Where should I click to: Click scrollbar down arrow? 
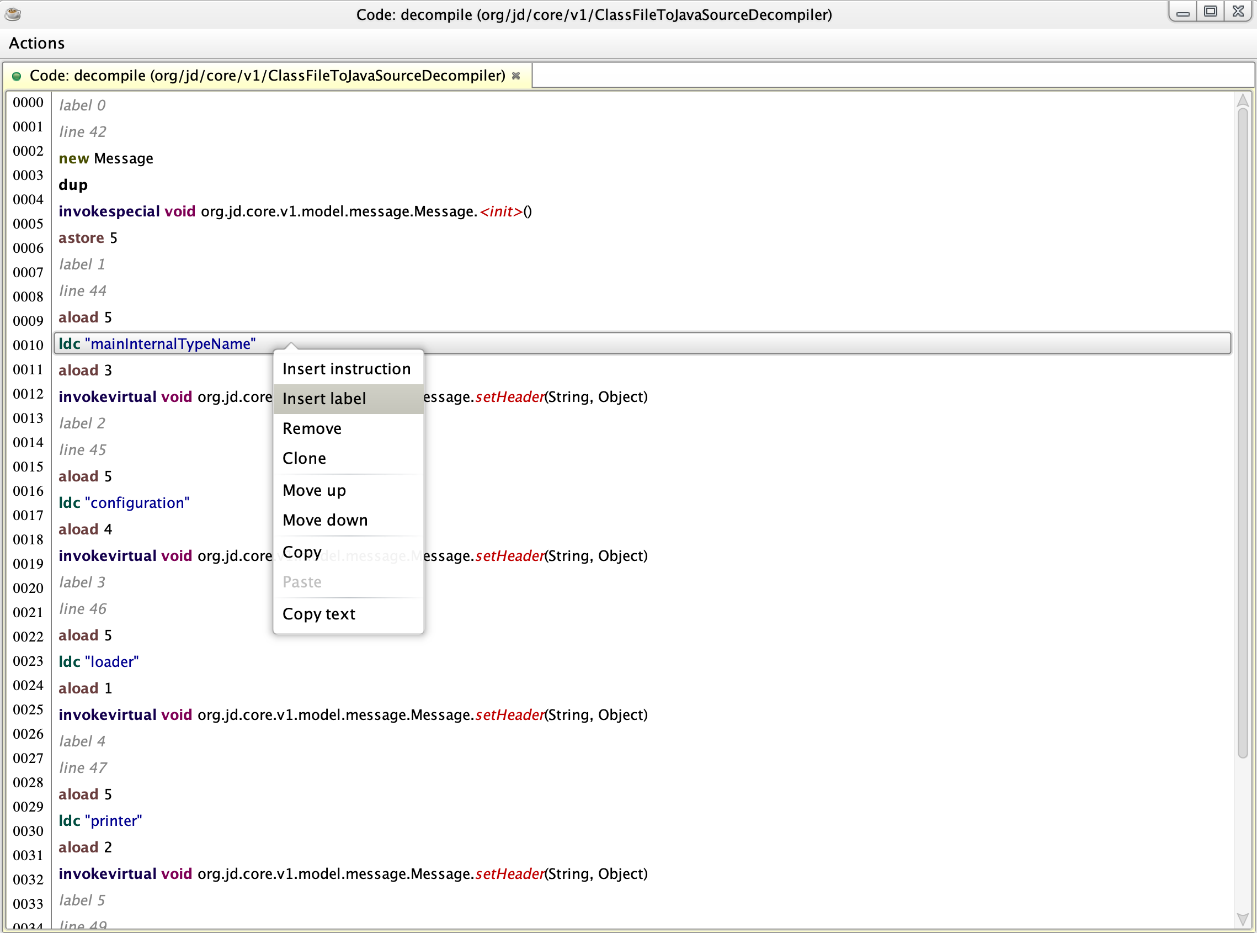[1242, 919]
